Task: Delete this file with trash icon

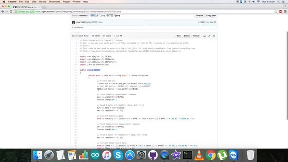Action: [x=214, y=36]
